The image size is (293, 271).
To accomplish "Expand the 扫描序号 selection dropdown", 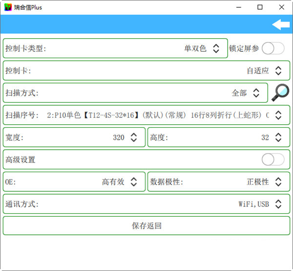I will tap(278, 115).
